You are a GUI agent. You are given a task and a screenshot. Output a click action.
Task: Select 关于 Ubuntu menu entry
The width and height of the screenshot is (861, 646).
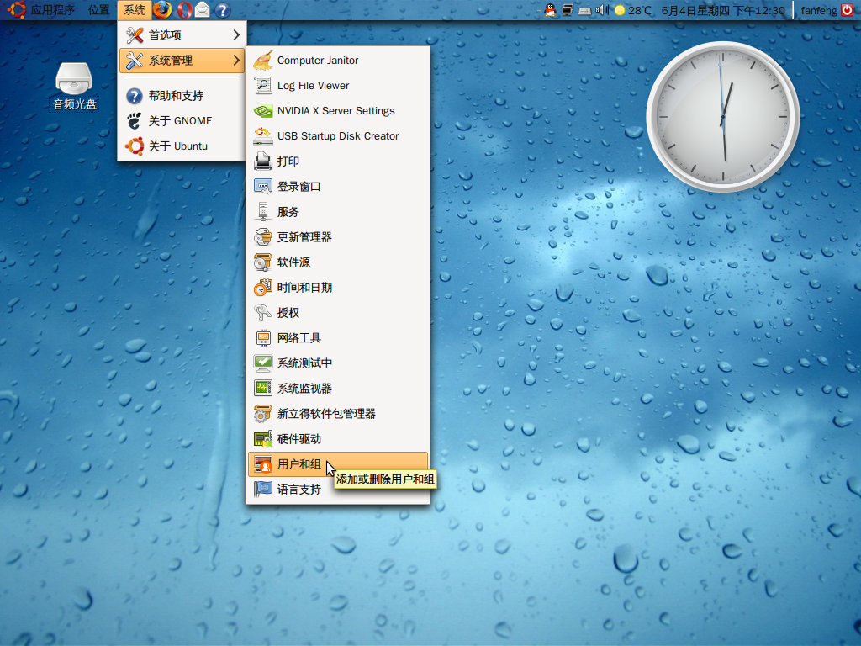[x=182, y=146]
